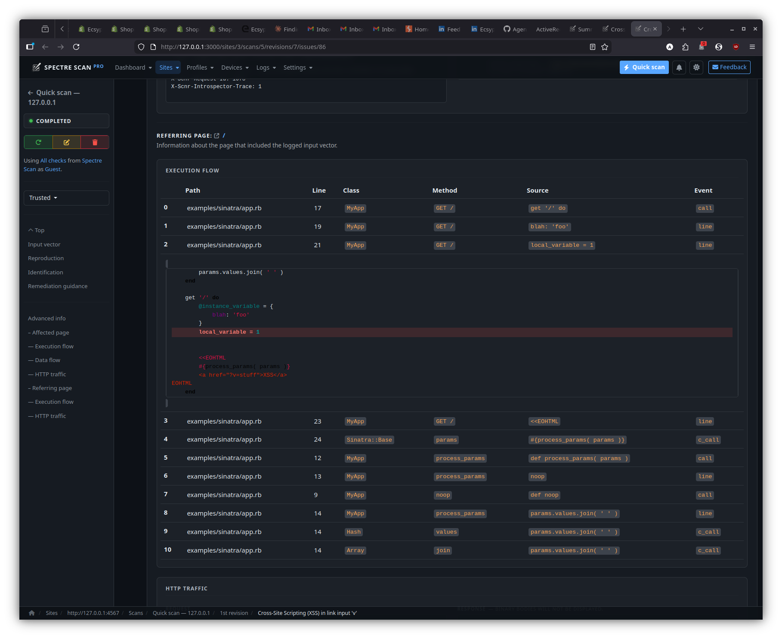Click the 'join' method badge in row 10

coord(443,551)
